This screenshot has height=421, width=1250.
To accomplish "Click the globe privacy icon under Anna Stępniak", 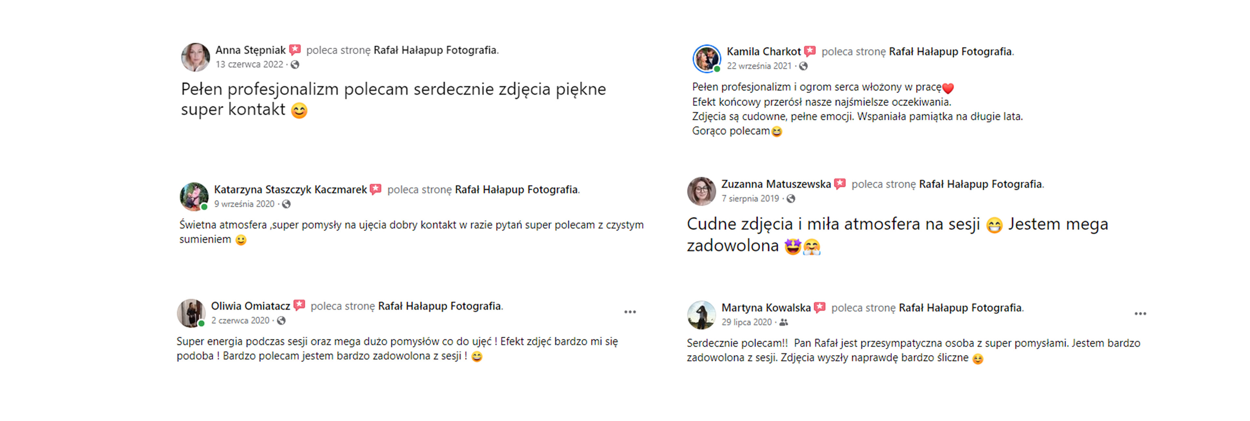I will point(295,64).
